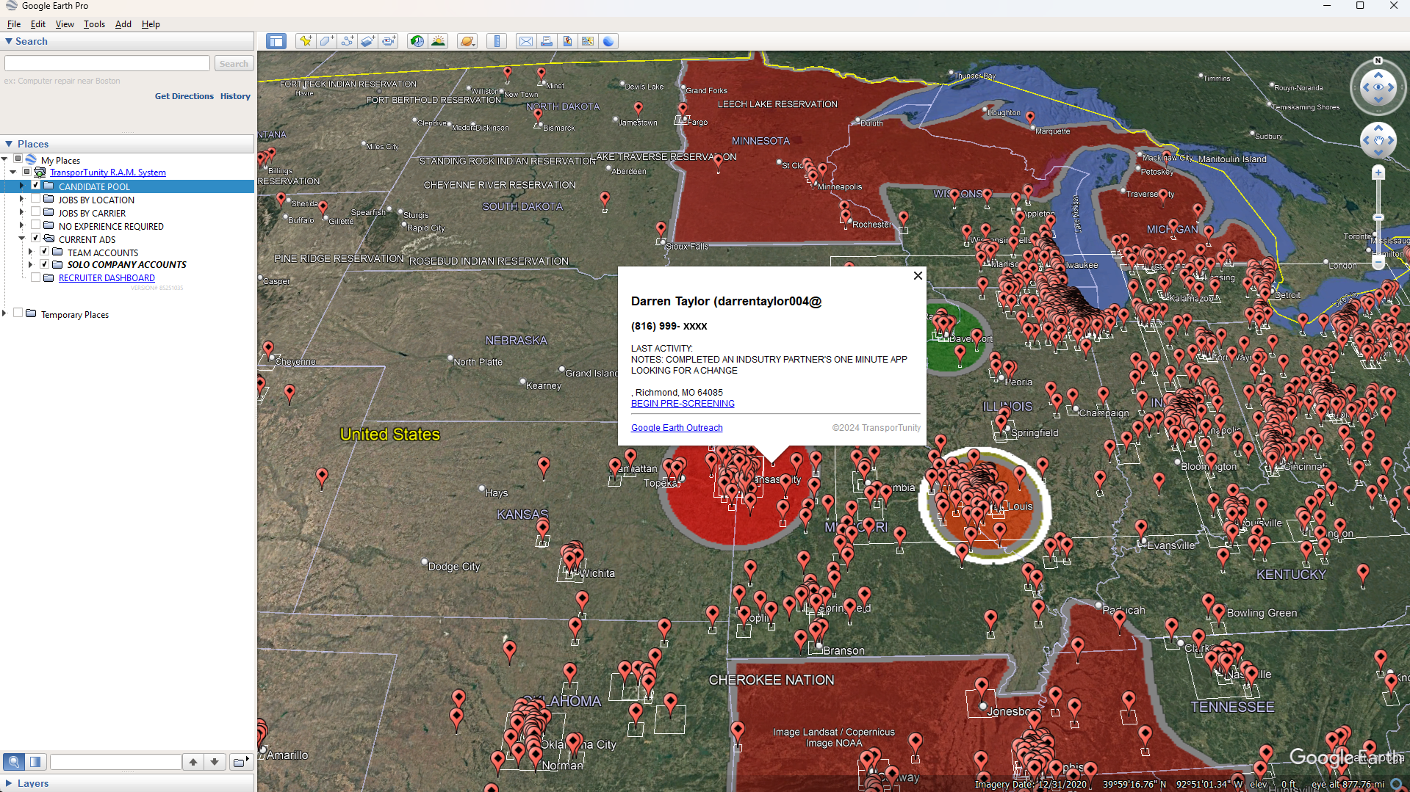Add a new placemark
1410x792 pixels.
point(305,41)
